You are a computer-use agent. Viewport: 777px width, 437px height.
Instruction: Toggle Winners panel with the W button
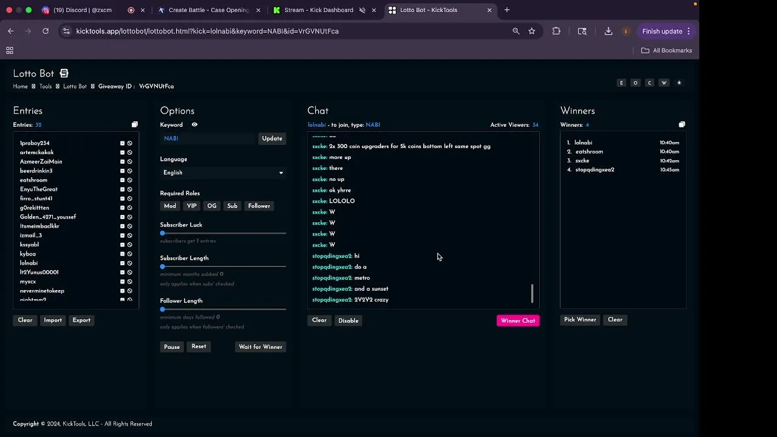pyautogui.click(x=664, y=83)
